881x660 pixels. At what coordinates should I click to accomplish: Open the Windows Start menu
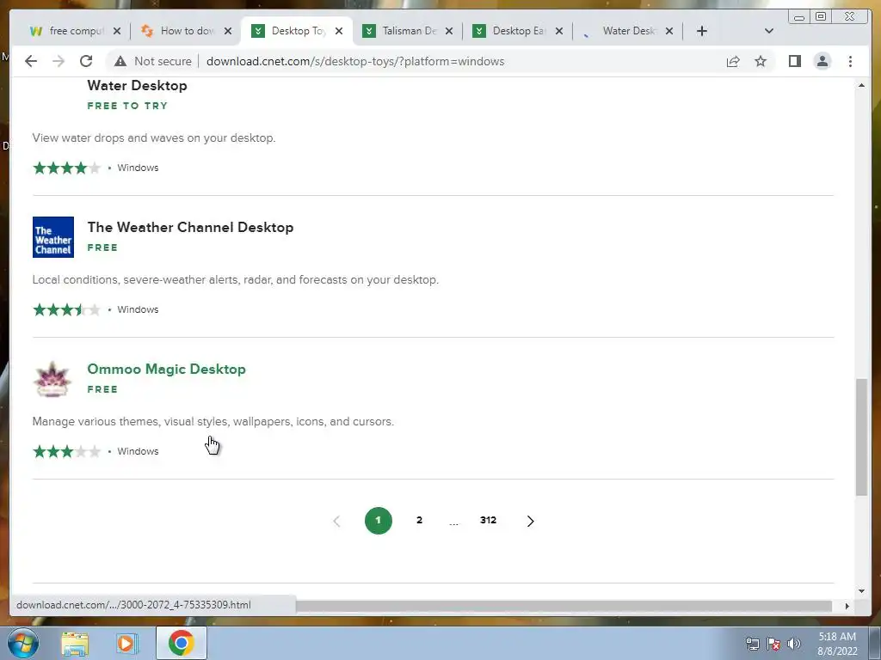(x=22, y=644)
